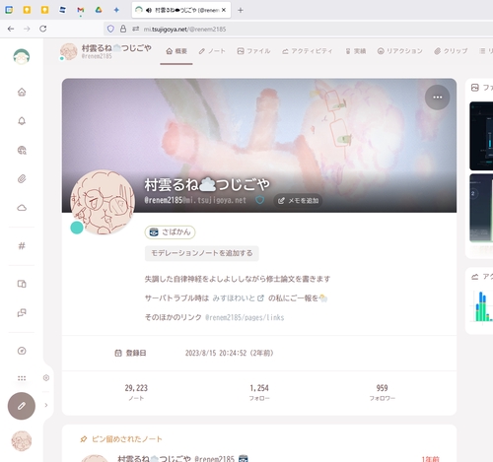Open the みすほわいと external link
The image size is (493, 462).
[x=238, y=298]
